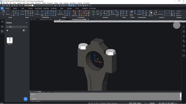Screen dimensions: 186x104
Task: Open the Section Plane tool
Action: [x=131, y=13]
